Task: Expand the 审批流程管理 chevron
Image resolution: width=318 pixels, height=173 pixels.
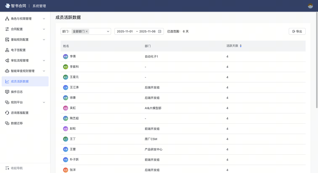Action: [x=44, y=60]
